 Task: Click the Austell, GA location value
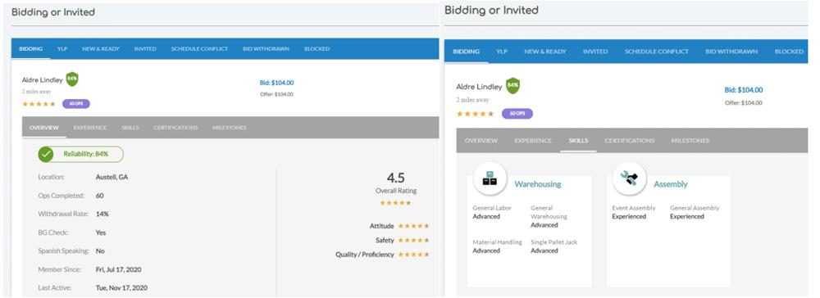click(x=112, y=177)
